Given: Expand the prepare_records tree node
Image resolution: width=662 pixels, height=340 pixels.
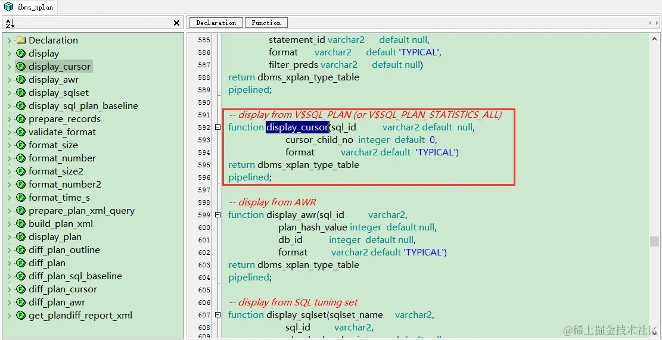Looking at the screenshot, I should point(9,119).
